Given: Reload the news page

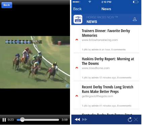Looking at the screenshot, I should pyautogui.click(x=130, y=120).
